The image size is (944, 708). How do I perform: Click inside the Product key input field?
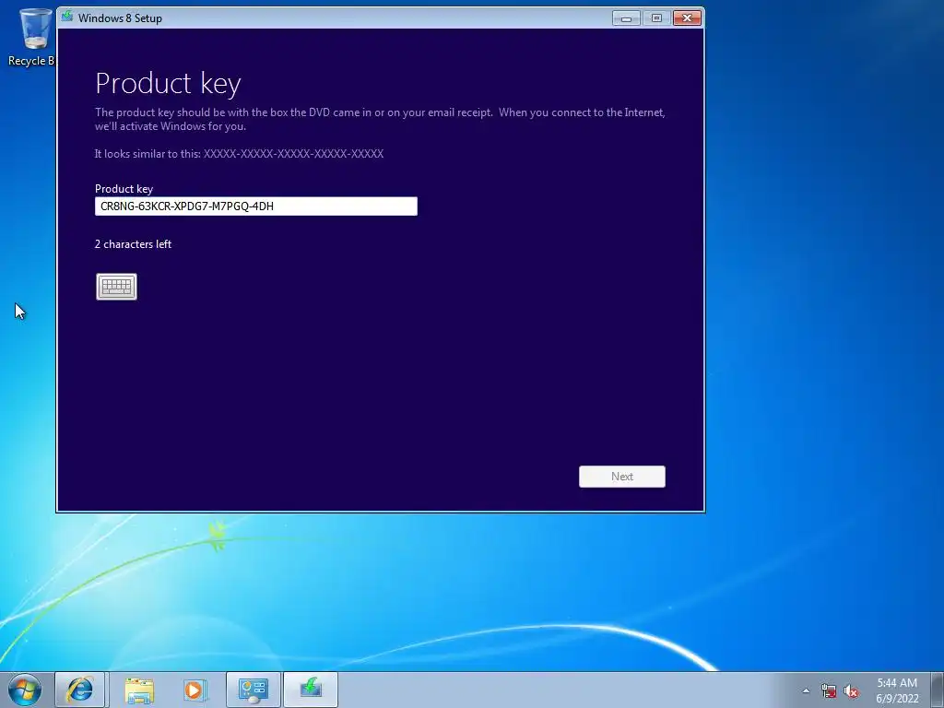pos(256,206)
